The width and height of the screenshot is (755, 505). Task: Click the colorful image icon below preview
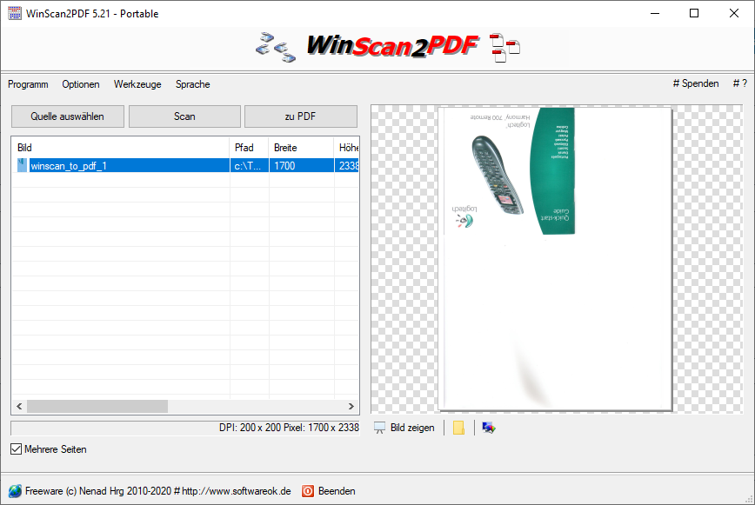pyautogui.click(x=488, y=428)
